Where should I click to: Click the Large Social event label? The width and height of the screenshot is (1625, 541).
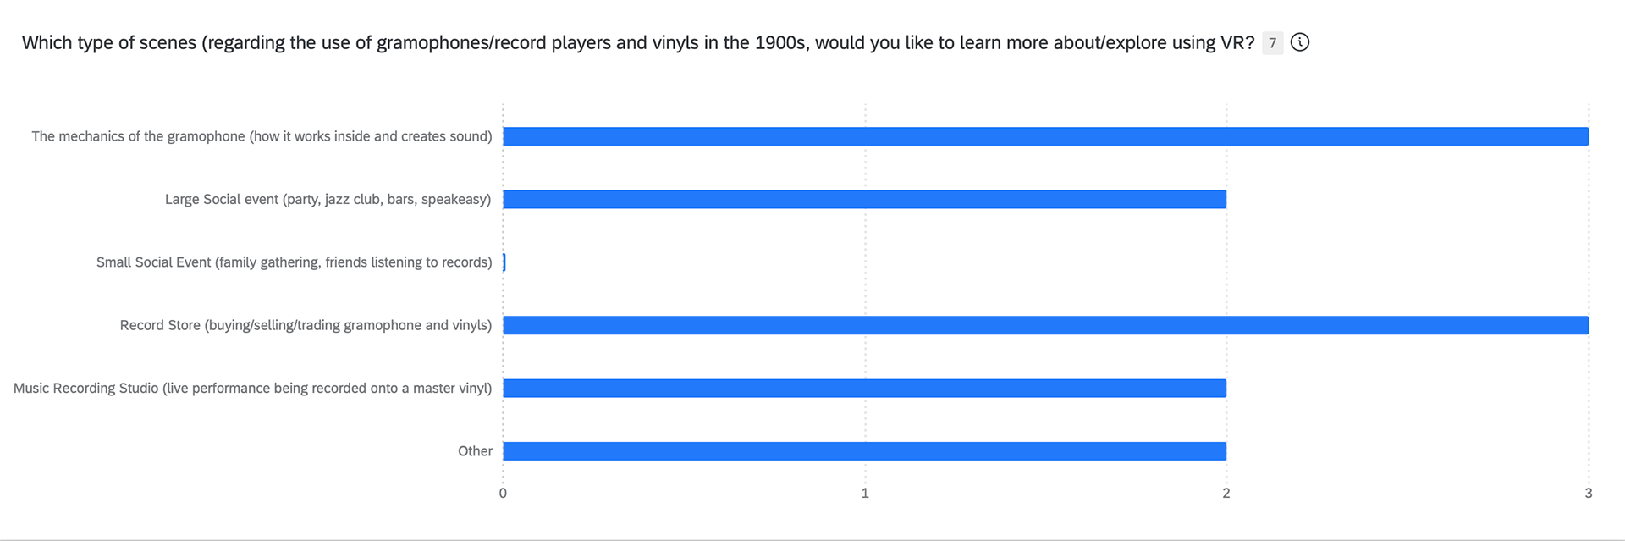click(x=328, y=200)
